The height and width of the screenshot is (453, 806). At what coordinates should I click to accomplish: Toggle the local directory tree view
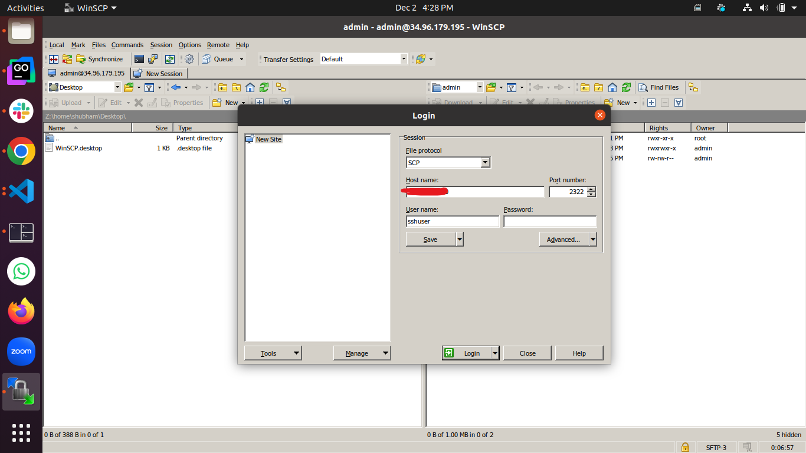coord(281,87)
